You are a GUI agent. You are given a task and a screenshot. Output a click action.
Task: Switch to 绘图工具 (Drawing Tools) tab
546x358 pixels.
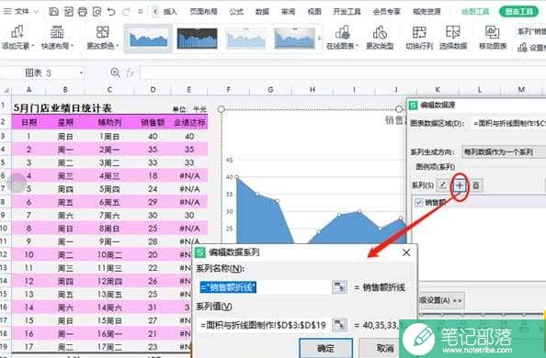(475, 12)
